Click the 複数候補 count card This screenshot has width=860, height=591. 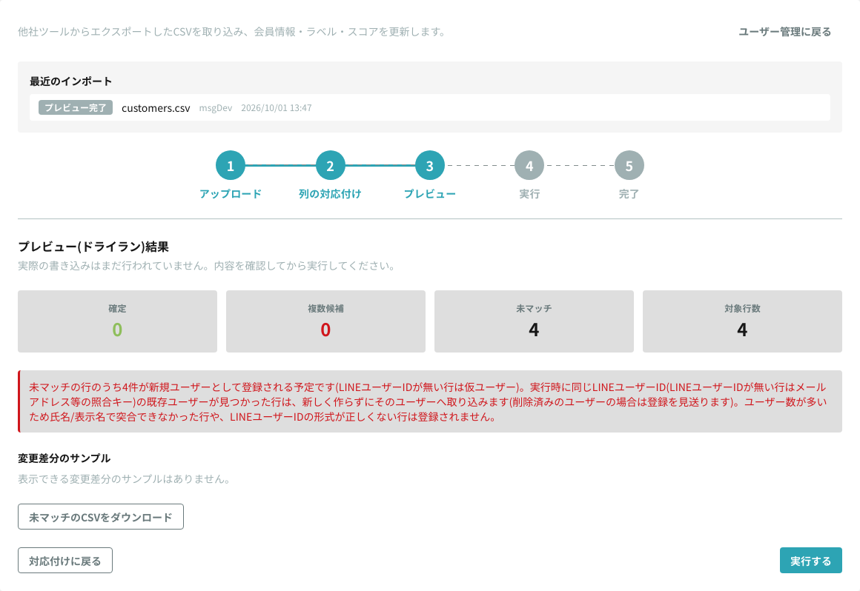tap(325, 321)
